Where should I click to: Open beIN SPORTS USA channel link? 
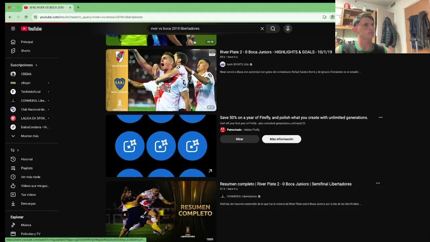(238, 65)
